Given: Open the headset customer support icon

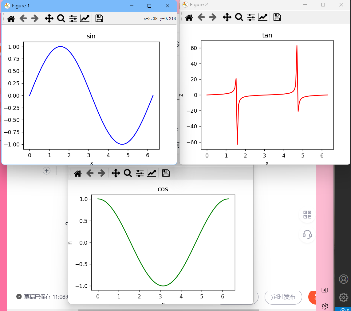Looking at the screenshot, I should click(307, 235).
